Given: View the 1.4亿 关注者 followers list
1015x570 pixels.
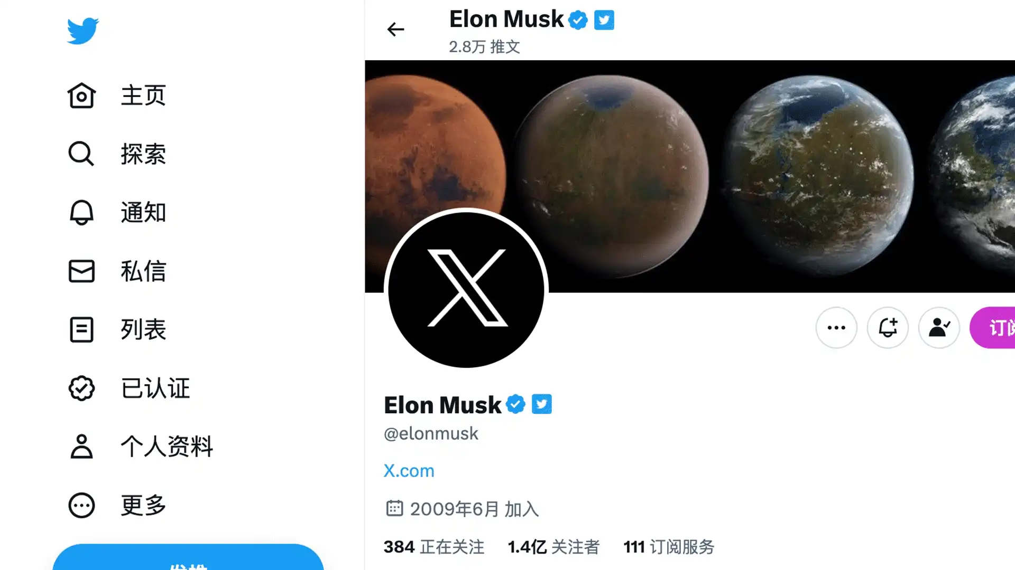Looking at the screenshot, I should pyautogui.click(x=553, y=547).
